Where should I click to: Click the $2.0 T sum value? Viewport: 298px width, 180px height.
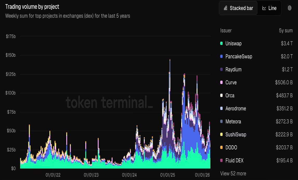pos(287,57)
